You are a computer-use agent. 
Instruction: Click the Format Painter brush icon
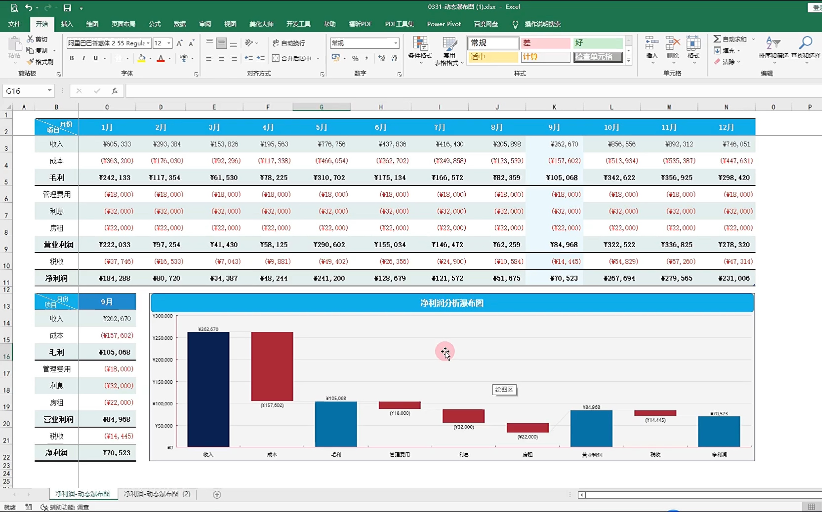[x=31, y=62]
